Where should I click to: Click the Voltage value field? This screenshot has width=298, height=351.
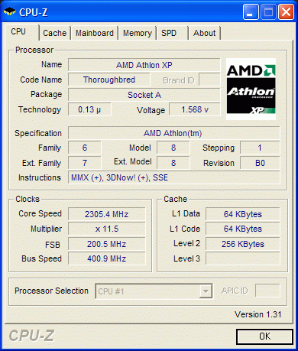[195, 109]
